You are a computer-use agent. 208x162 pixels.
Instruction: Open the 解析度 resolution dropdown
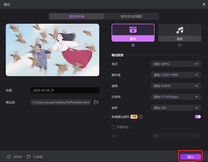pyautogui.click(x=176, y=75)
